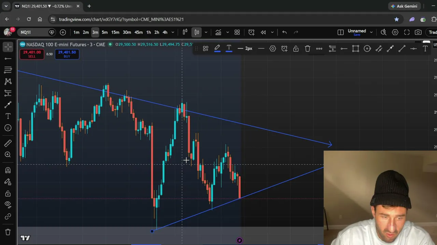Select the ruler Measure tool

click(x=8, y=143)
